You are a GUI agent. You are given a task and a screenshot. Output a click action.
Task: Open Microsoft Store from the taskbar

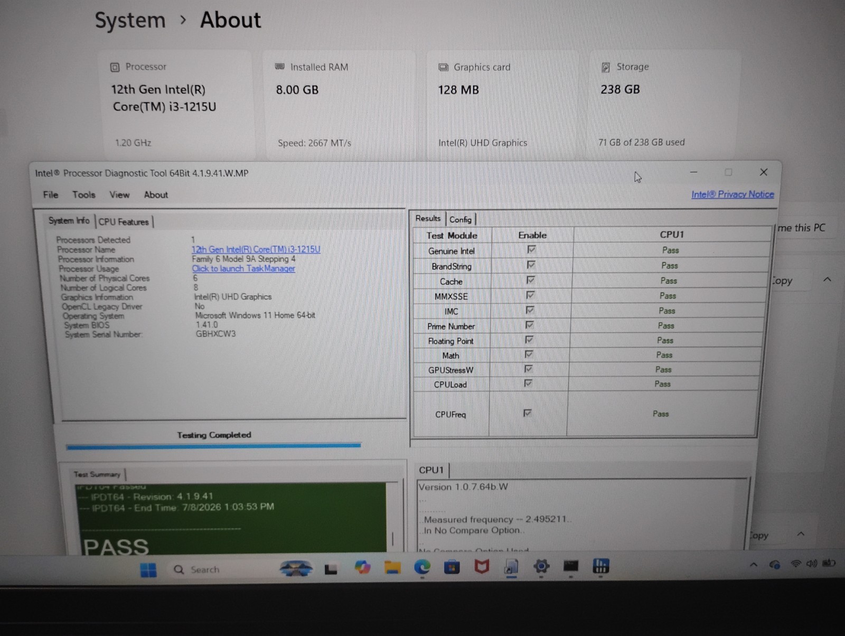tap(452, 567)
